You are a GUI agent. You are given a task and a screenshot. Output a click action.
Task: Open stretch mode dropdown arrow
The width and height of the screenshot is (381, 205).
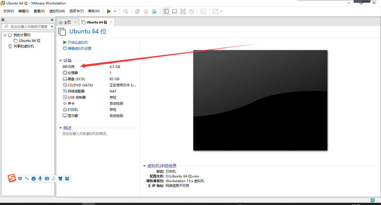coord(221,11)
